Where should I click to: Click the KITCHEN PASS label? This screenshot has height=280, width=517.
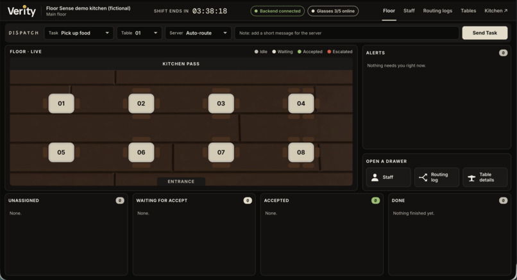pyautogui.click(x=181, y=64)
